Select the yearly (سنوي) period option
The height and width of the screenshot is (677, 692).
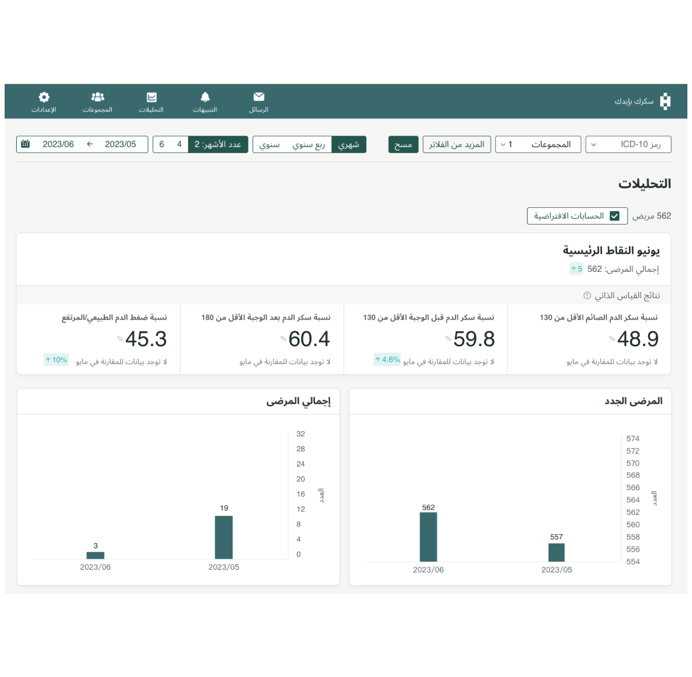(269, 144)
